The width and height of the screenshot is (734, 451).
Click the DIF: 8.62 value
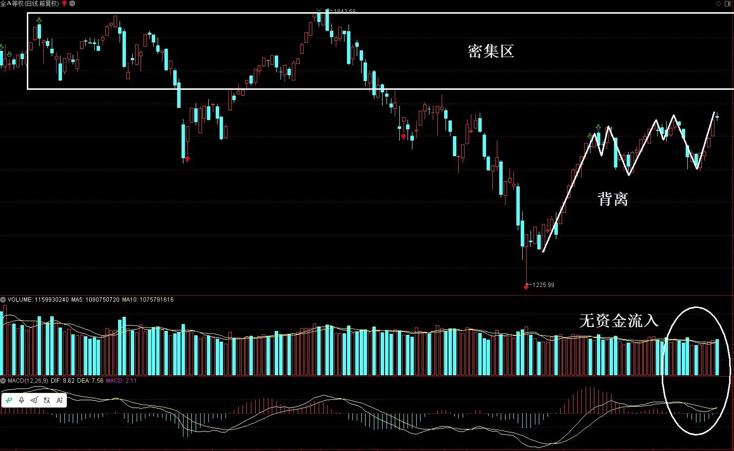click(62, 381)
